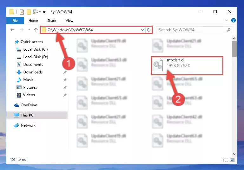Click the Forward navigation arrow
Image resolution: width=244 pixels, height=170 pixels.
point(22,30)
